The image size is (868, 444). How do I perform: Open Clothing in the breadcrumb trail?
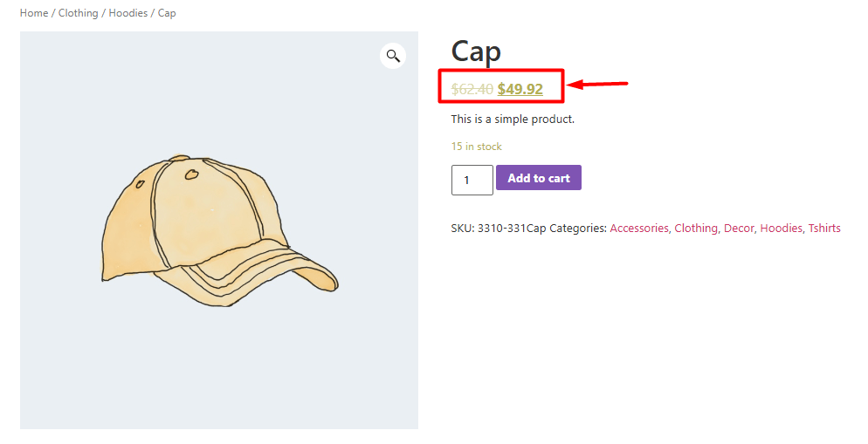(x=78, y=13)
